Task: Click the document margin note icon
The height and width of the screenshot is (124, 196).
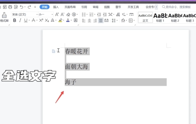Action: [53, 51]
